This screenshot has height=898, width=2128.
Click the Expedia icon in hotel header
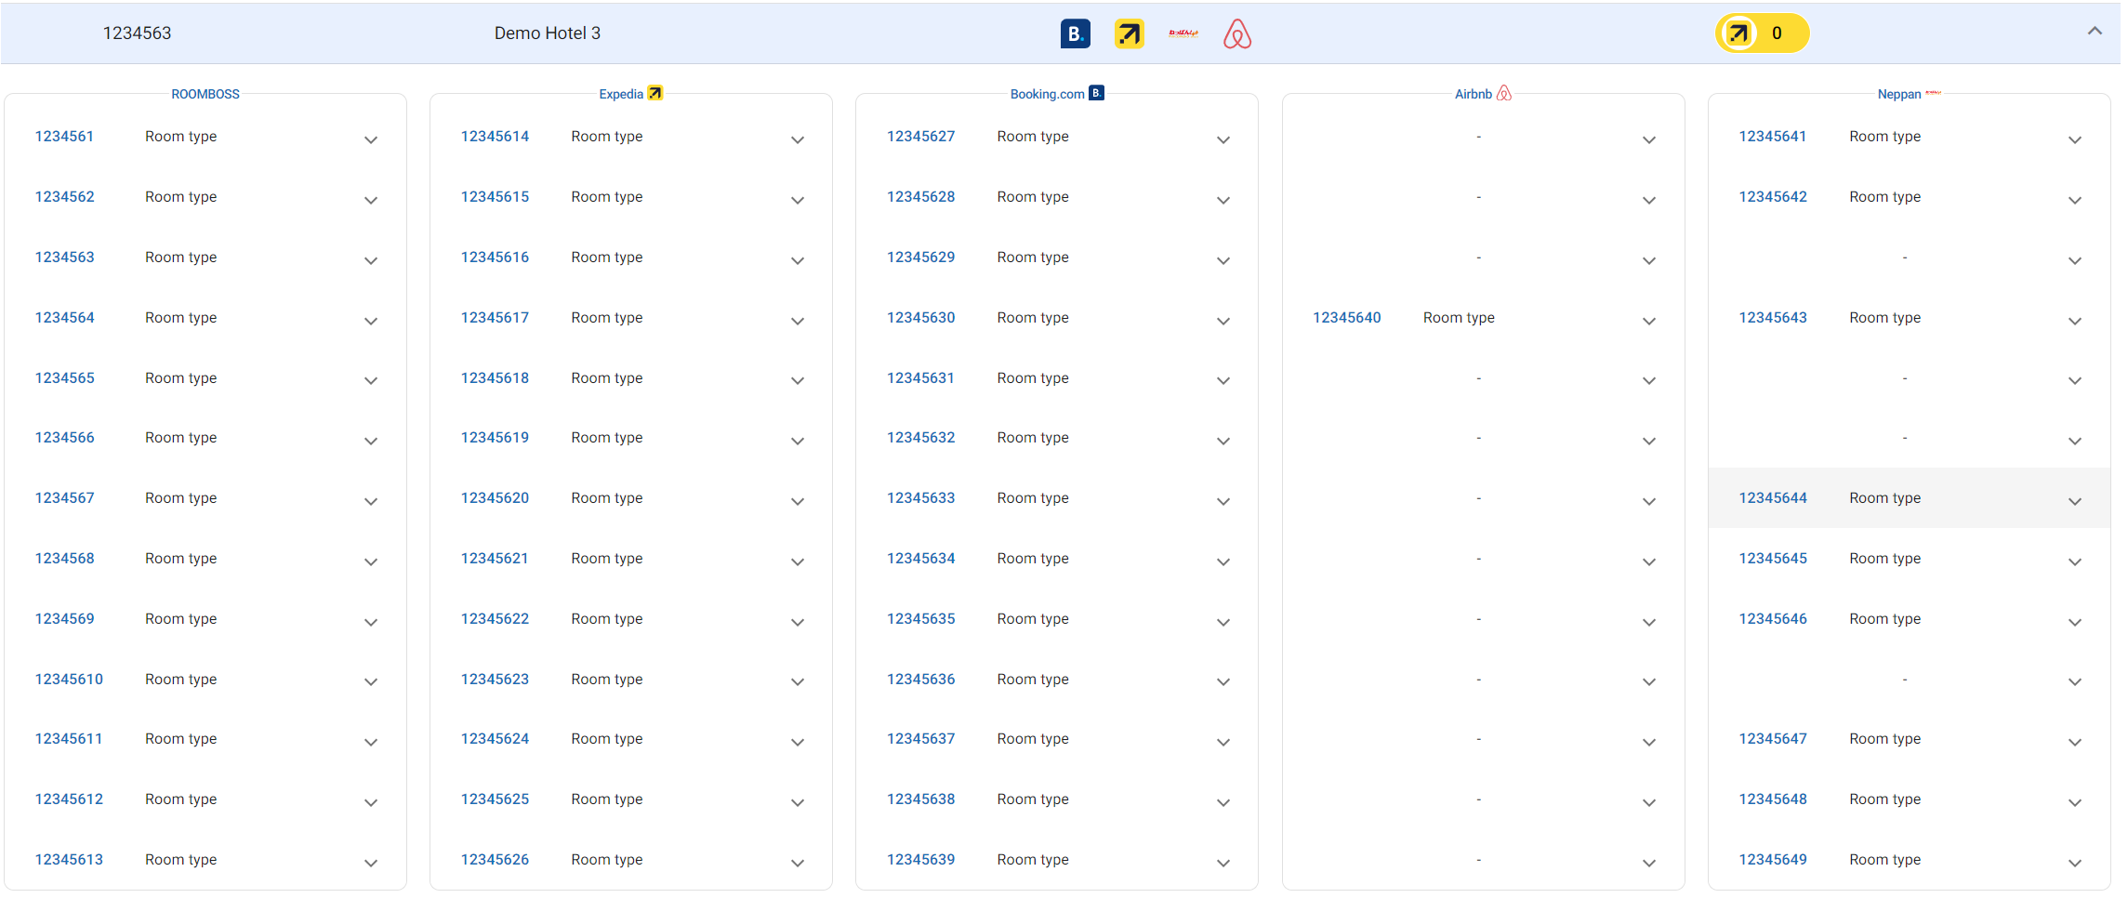(x=1129, y=34)
